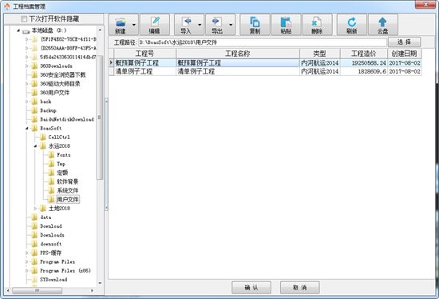
Task: Expand the back folder node
Action: [x=27, y=102]
